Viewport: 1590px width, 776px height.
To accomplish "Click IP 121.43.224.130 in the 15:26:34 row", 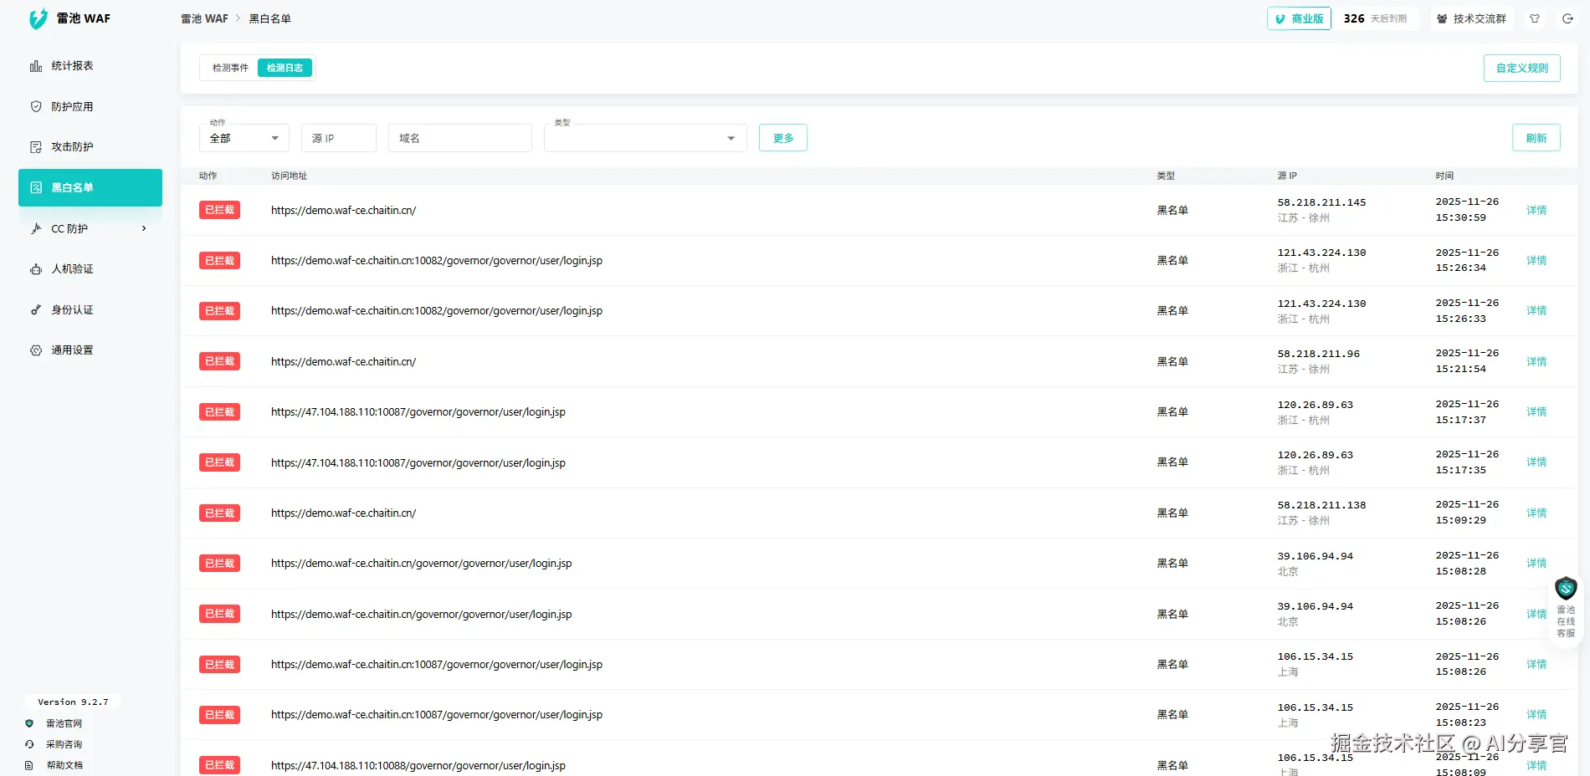I will tap(1321, 253).
